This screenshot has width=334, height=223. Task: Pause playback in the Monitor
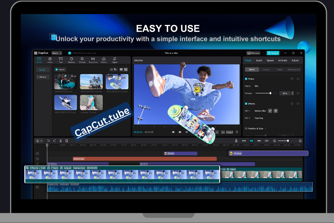coord(187,132)
